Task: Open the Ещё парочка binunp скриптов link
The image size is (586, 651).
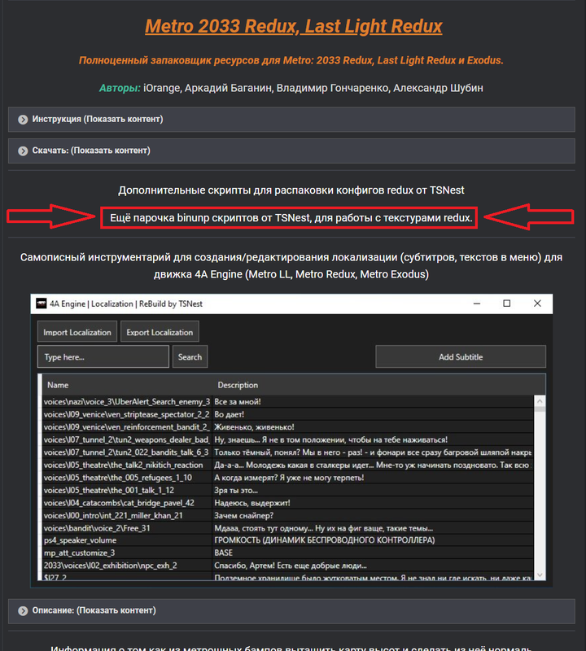Action: 291,217
